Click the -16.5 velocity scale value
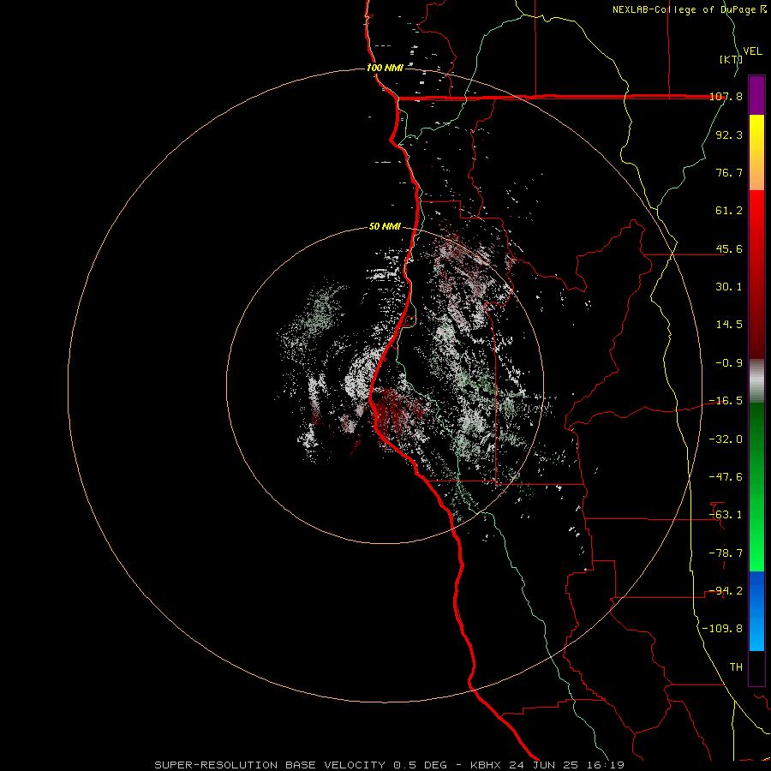Viewport: 771px width, 771px height. [726, 401]
